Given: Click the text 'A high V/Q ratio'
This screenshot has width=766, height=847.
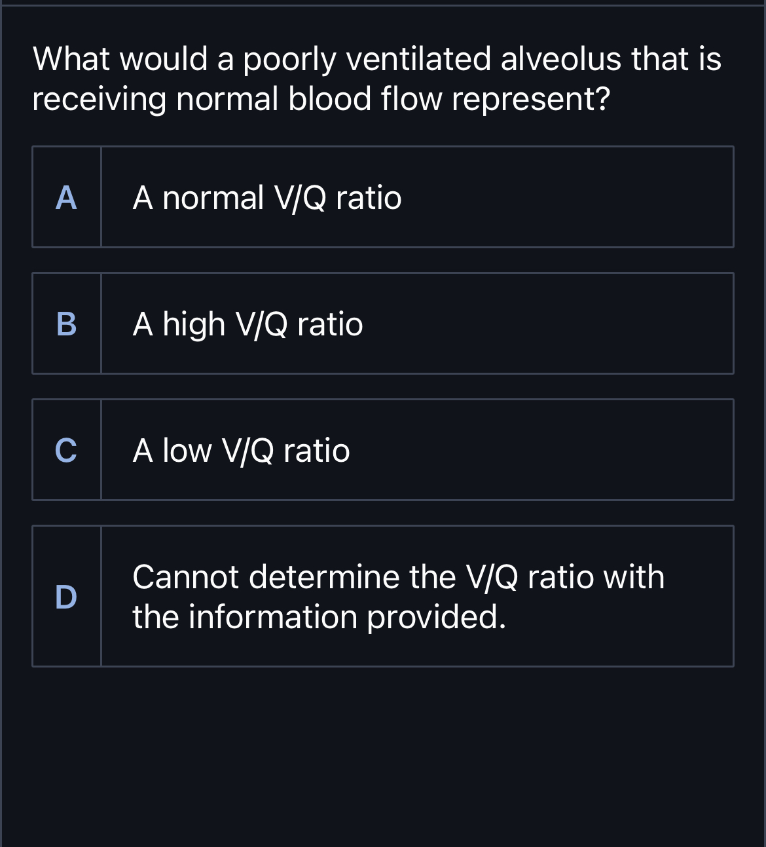Looking at the screenshot, I should (x=247, y=323).
